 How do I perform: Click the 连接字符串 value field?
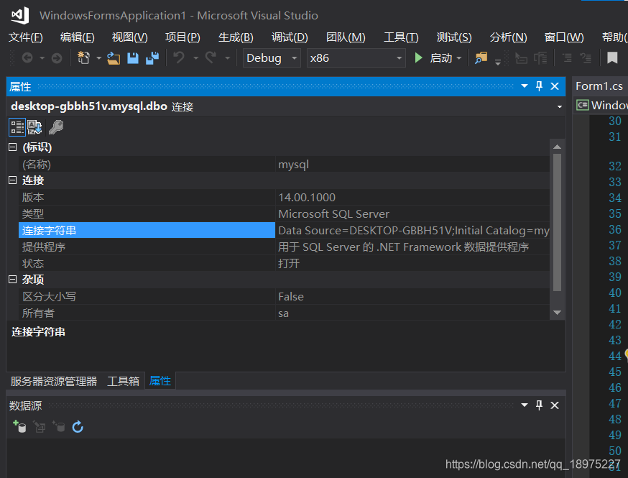412,231
